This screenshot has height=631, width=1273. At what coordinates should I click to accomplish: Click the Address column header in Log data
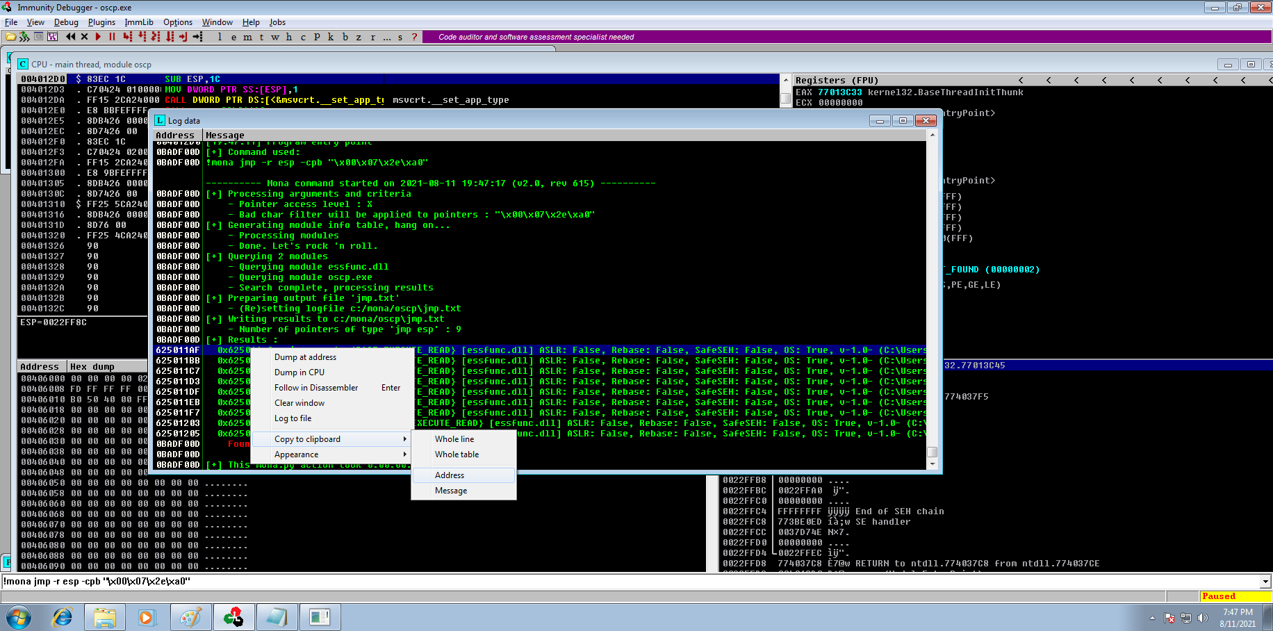tap(178, 135)
